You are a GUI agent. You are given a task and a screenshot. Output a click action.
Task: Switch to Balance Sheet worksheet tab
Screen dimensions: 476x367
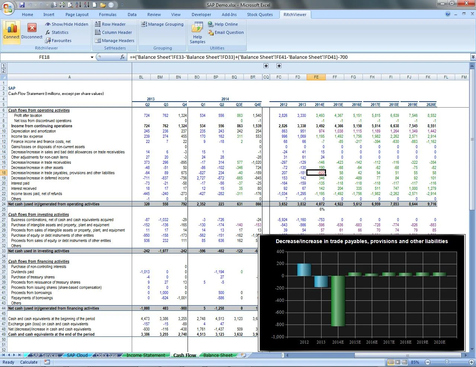tap(218, 355)
